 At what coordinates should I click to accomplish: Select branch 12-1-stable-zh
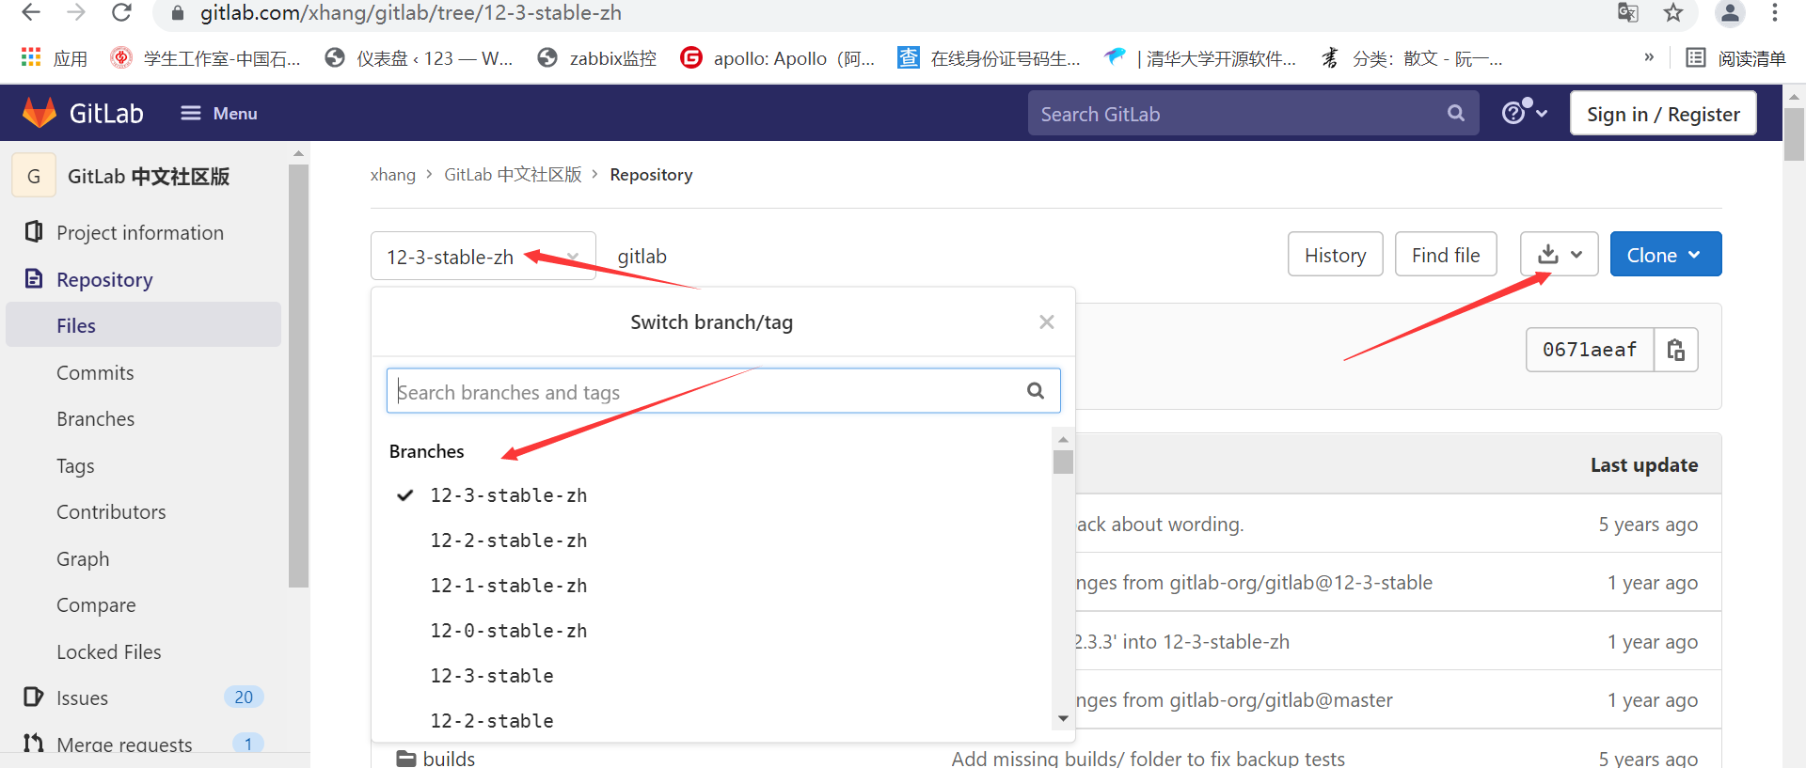[509, 586]
